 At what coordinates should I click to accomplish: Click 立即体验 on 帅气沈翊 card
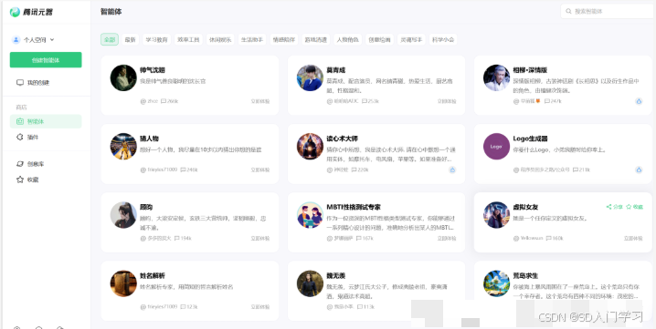[260, 101]
